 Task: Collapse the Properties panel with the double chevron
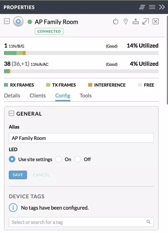pyautogui.click(x=162, y=7)
